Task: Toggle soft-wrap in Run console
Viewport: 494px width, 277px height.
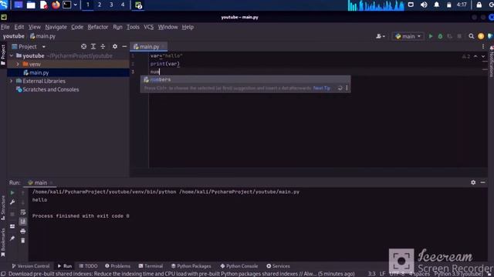Action: 22,212
